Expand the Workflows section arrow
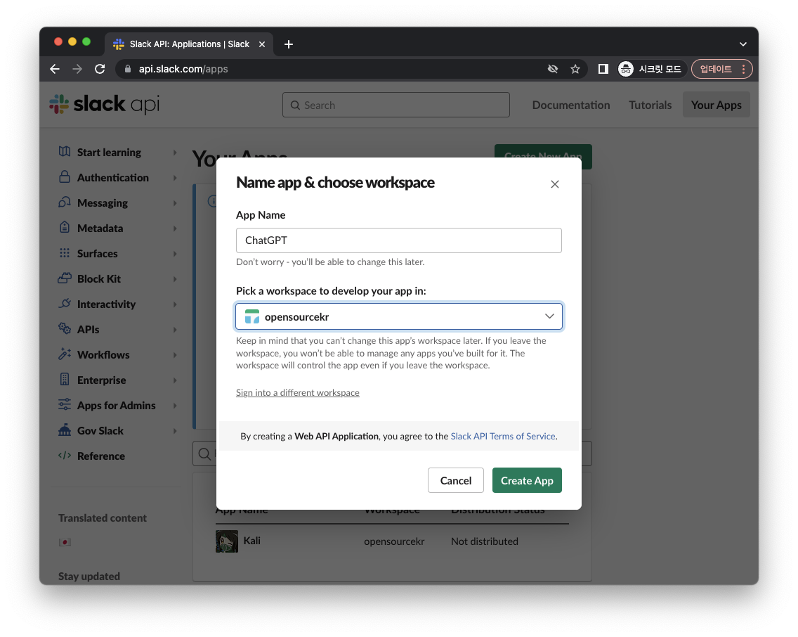The image size is (798, 637). [174, 355]
